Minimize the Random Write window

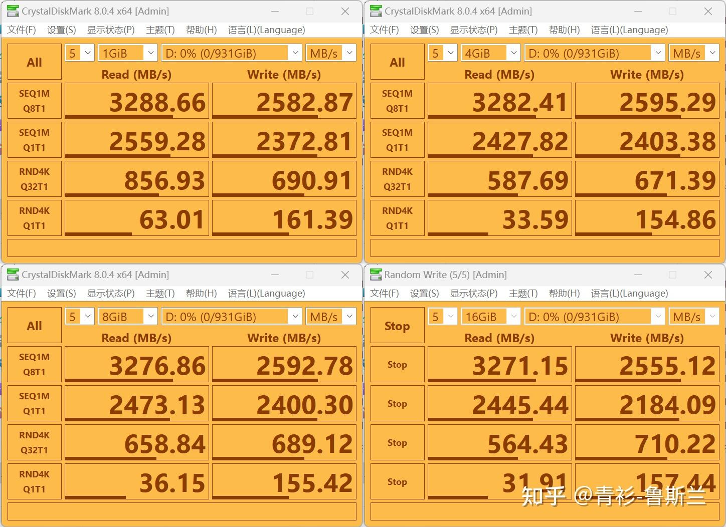(x=638, y=275)
